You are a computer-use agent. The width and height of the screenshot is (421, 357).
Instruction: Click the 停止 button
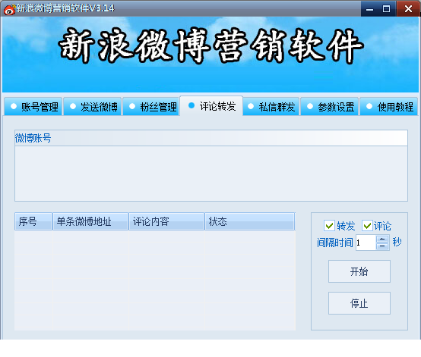click(x=359, y=303)
